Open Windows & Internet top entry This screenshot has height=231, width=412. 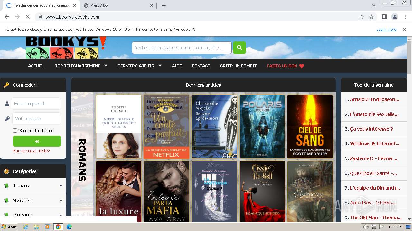point(375,144)
